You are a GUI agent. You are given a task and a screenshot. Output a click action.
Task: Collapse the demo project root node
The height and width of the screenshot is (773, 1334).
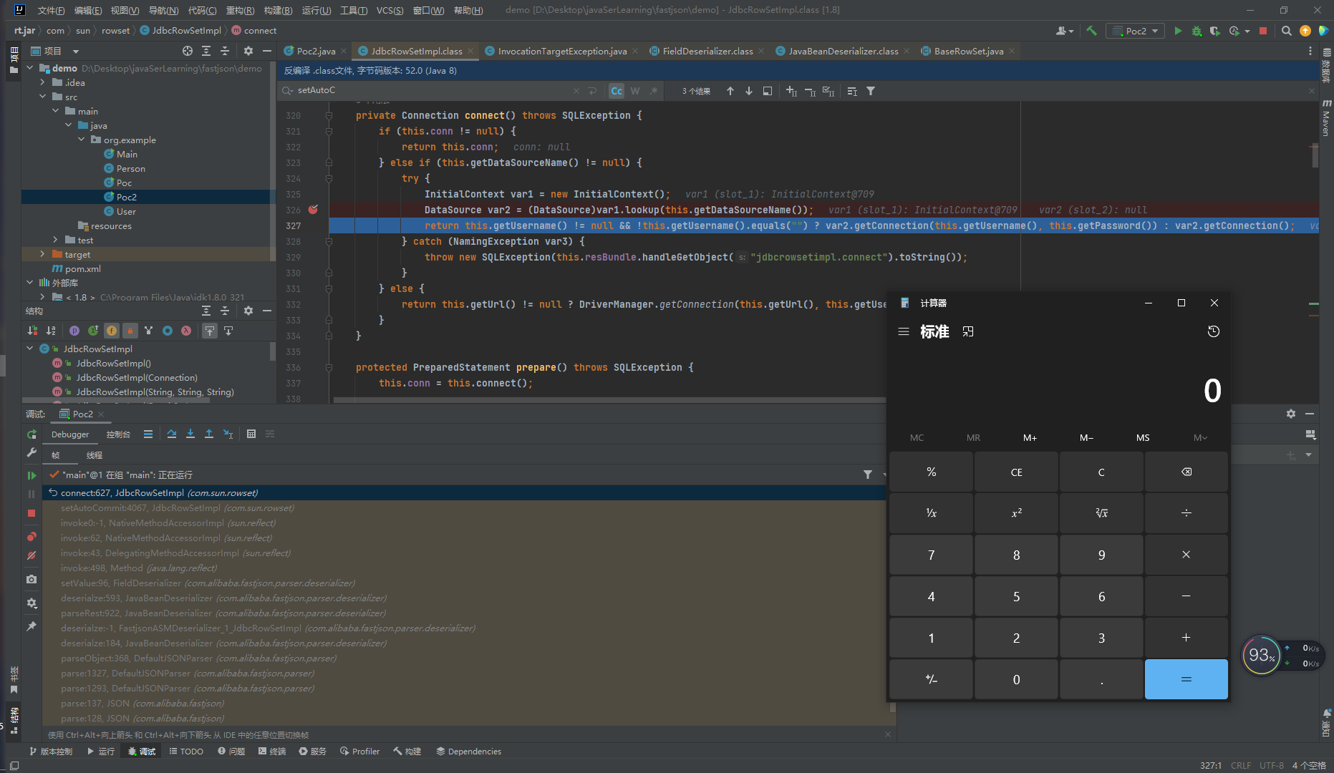click(x=30, y=68)
